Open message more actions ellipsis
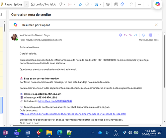Screen dimensions: 166x138 (158, 35)
